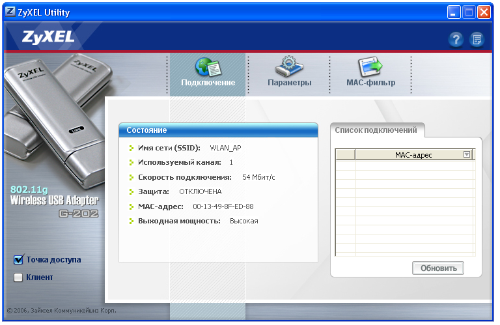
Task: Open the MAC-фильтр tab label
Action: 371,83
